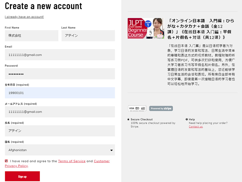Click the dropdown arrow next to Afghanistan
The height and width of the screenshot is (182, 242).
111,150
